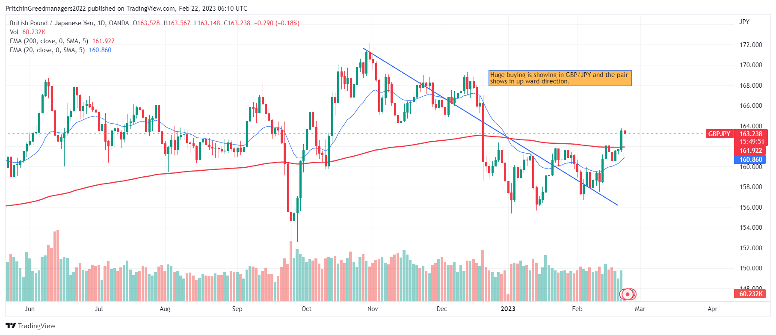Click the 158.000 price axis label

751,187
